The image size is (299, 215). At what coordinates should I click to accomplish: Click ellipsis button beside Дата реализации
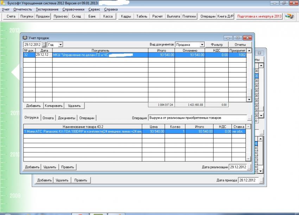click(x=249, y=167)
